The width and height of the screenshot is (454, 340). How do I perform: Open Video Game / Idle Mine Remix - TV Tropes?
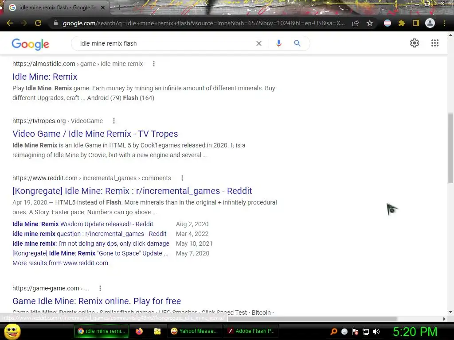pyautogui.click(x=95, y=134)
